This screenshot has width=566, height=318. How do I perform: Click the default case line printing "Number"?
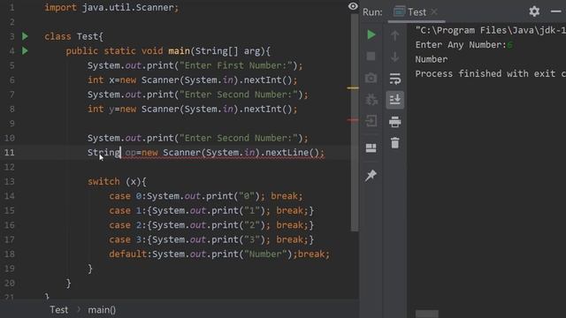tap(219, 254)
